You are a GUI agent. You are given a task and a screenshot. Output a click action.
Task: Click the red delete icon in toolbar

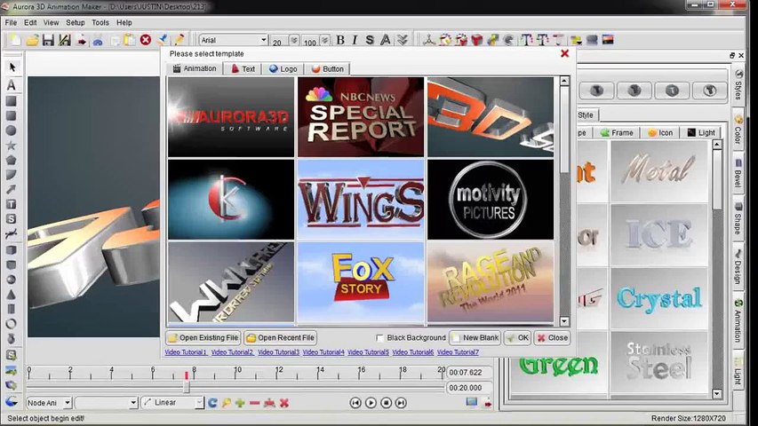tap(145, 40)
